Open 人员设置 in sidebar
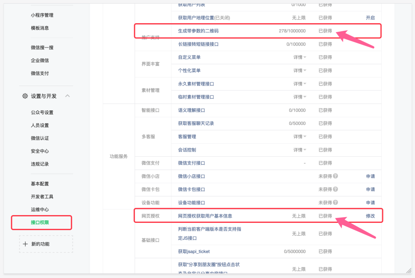415x278 pixels. point(40,125)
